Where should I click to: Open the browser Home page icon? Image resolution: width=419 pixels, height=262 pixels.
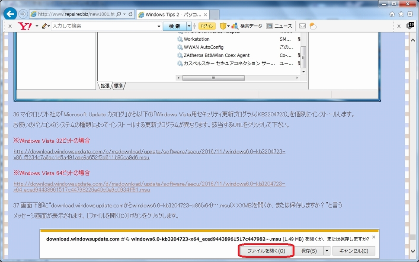pyautogui.click(x=392, y=14)
